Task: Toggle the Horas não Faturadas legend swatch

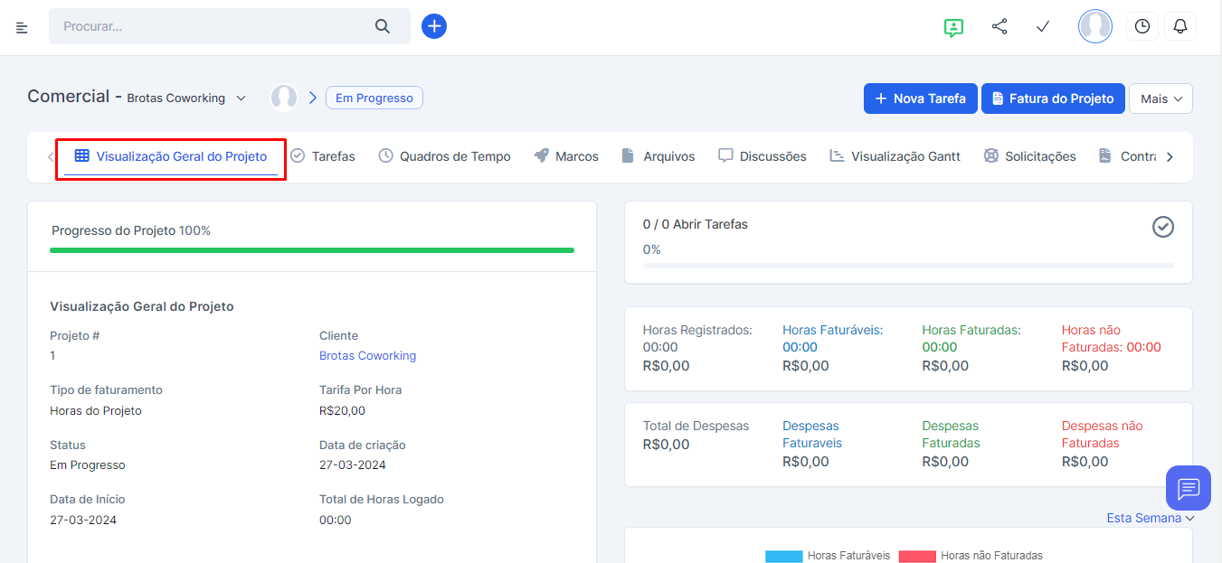Action: (915, 556)
